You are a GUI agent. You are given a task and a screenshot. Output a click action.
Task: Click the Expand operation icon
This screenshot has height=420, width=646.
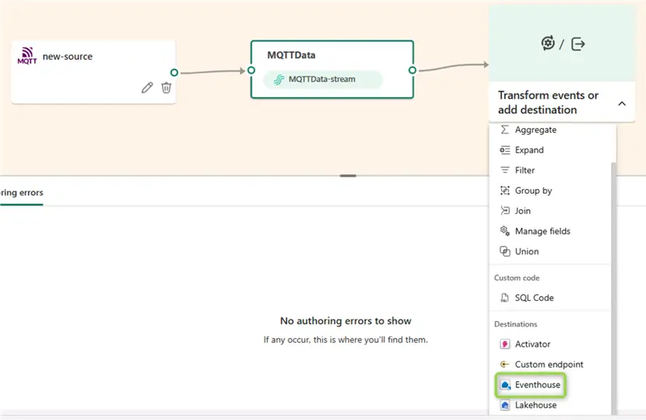tap(504, 150)
